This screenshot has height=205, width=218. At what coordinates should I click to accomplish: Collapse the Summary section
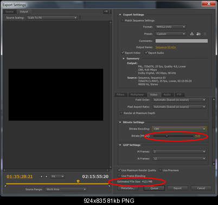point(124,59)
